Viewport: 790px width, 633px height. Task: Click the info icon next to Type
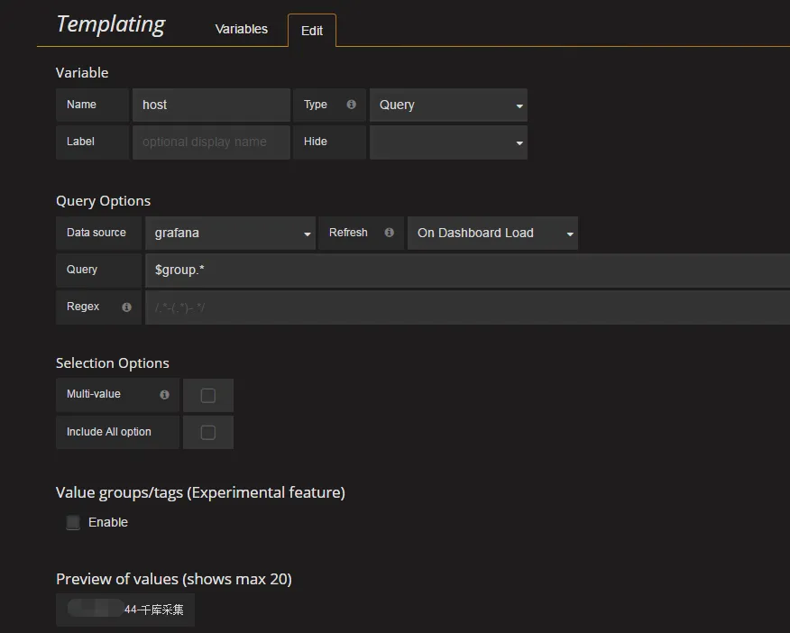[351, 105]
